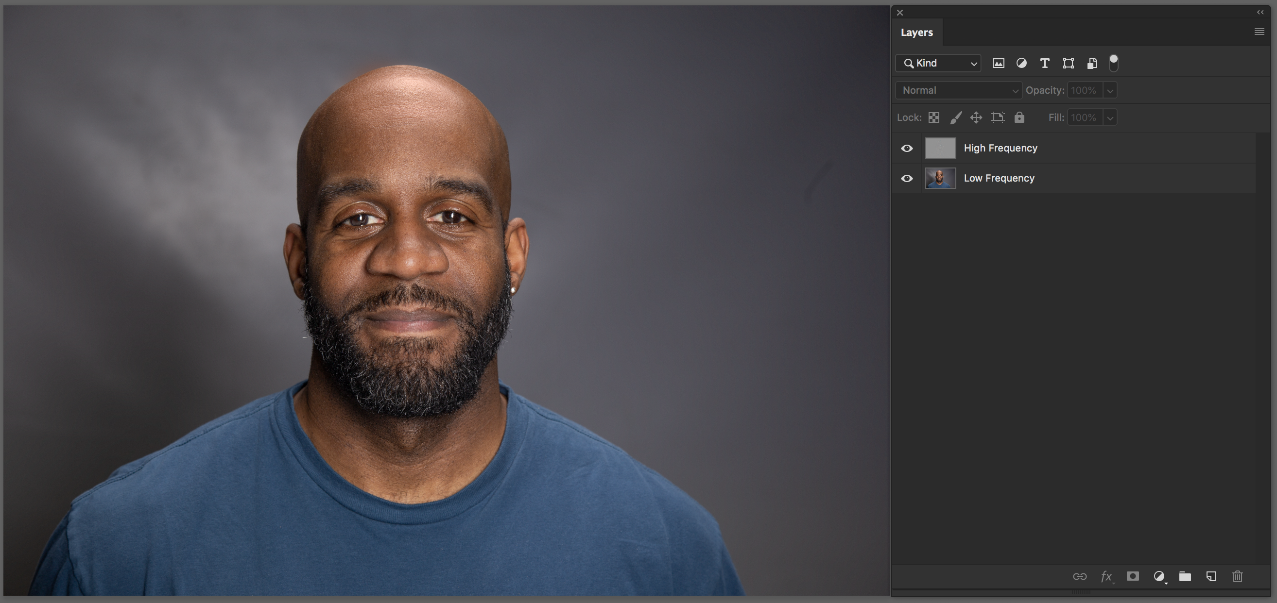The height and width of the screenshot is (603, 1277).
Task: Click the lock transparent pixels icon
Action: point(933,118)
